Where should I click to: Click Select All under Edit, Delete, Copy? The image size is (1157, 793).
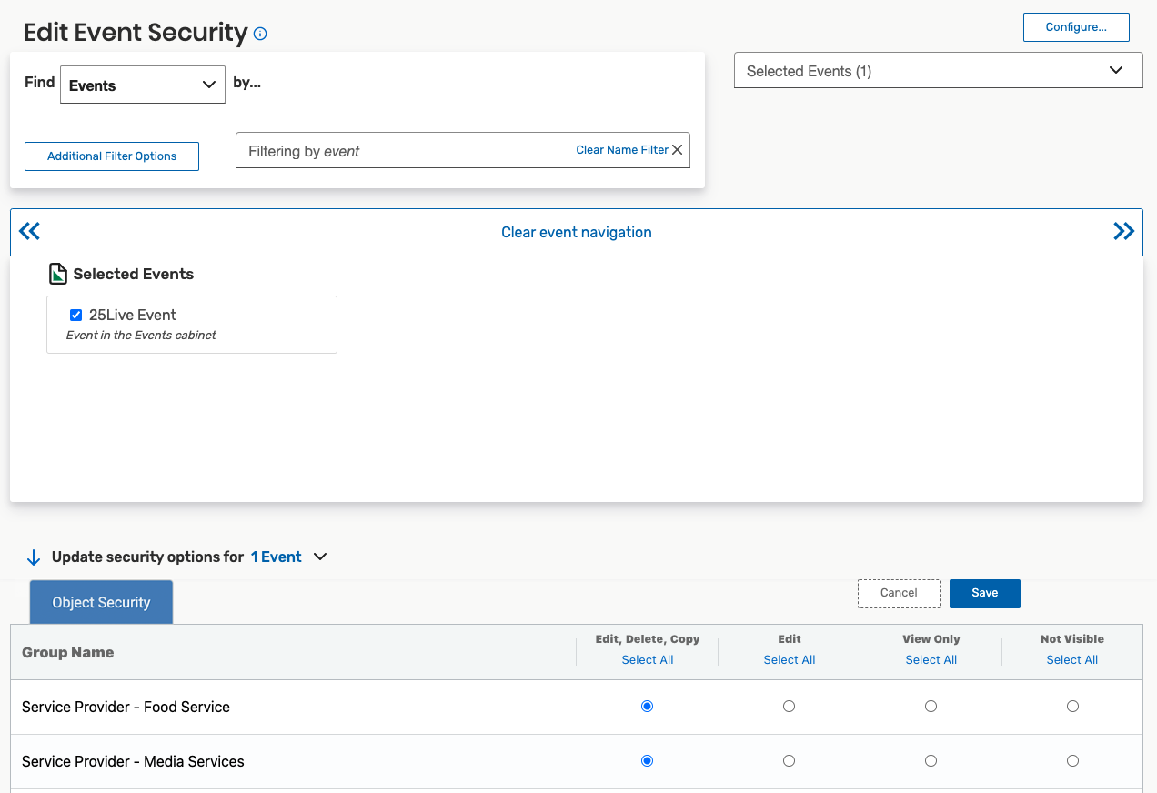tap(647, 660)
